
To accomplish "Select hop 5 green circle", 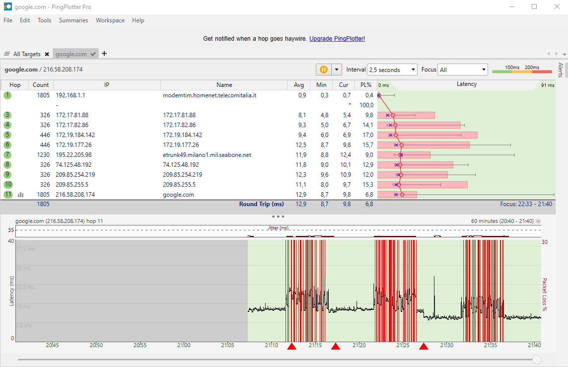I will [7, 135].
